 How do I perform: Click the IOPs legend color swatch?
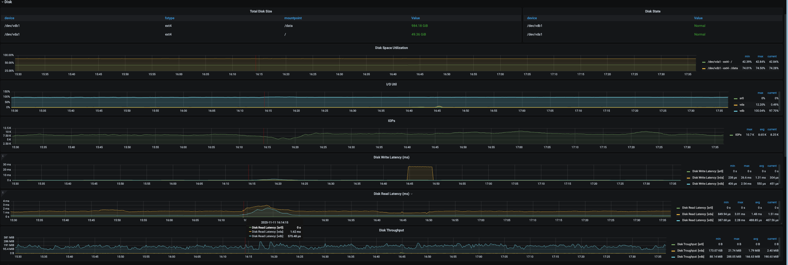coord(731,135)
